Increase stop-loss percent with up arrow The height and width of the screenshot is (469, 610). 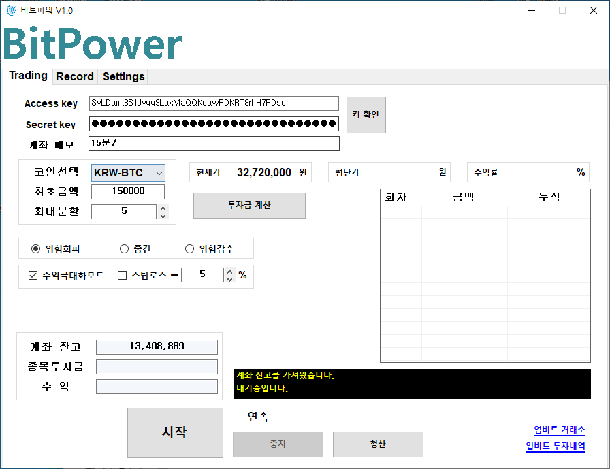[230, 272]
